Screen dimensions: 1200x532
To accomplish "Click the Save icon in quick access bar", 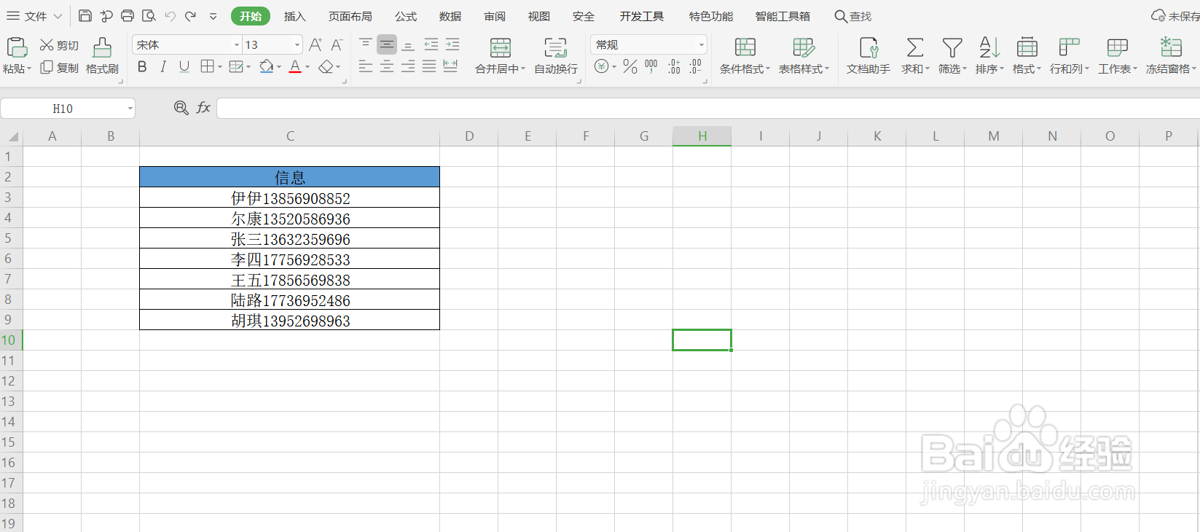I will [x=85, y=16].
